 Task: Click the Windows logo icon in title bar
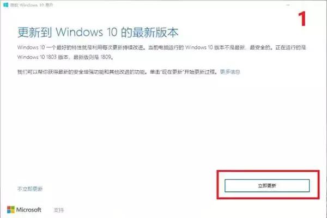pos(6,5)
